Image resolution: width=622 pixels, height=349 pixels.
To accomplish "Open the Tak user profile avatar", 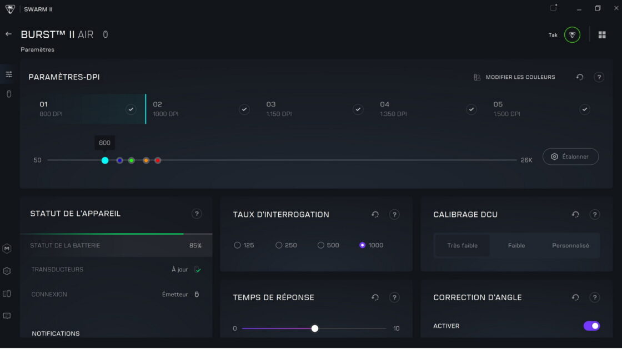I will coord(572,35).
